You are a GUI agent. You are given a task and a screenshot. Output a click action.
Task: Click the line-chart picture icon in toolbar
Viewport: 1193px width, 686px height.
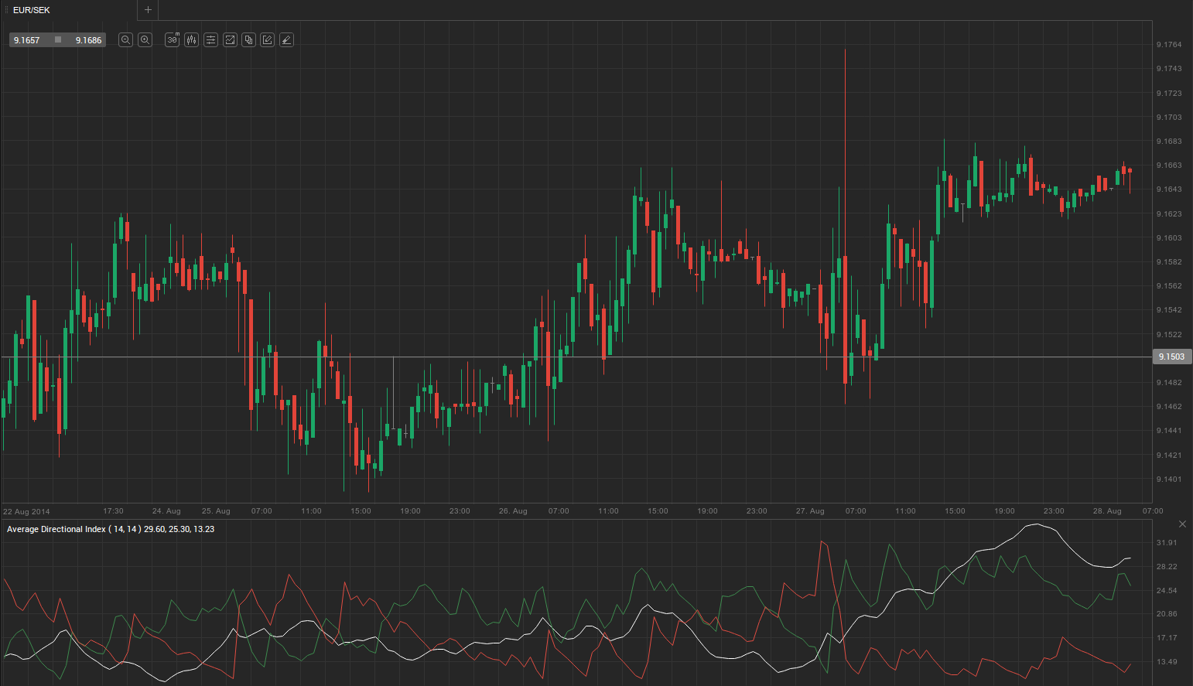[x=230, y=40]
